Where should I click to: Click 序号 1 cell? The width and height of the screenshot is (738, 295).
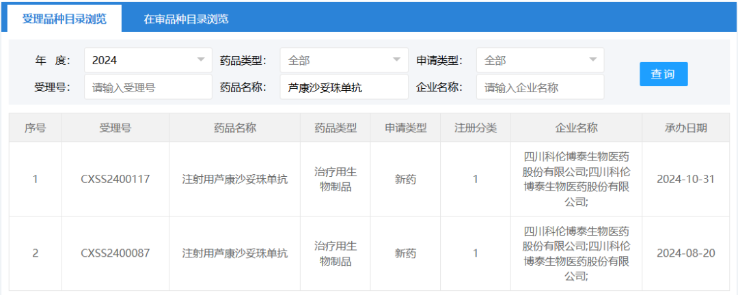(x=36, y=180)
